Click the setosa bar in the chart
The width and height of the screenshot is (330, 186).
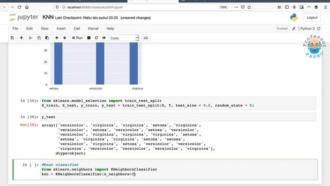58,63
